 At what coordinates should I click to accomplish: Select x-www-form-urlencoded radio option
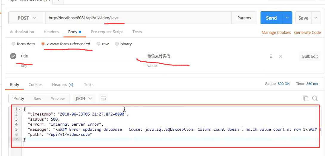click(43, 44)
